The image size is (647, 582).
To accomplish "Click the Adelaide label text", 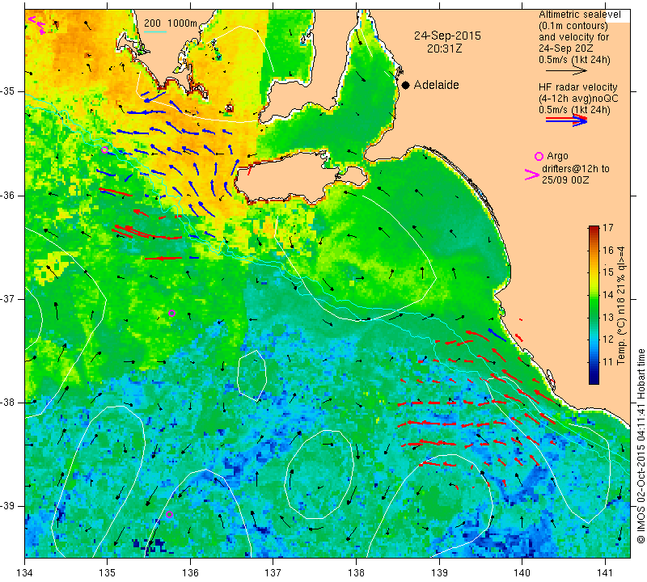I will 437,85.
